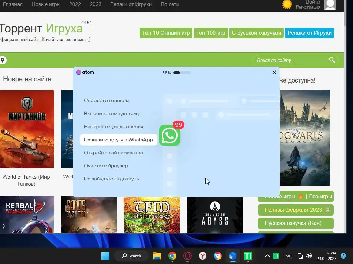Screen dimensions: 353x264
Task: Click the red 99 notification badge
Action: (x=179, y=125)
